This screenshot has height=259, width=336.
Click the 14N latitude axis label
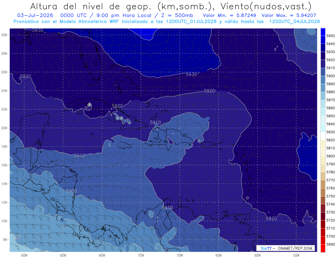pos(4,184)
